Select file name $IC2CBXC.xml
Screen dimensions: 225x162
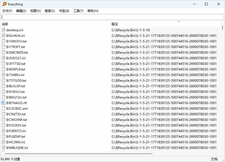[17, 108]
